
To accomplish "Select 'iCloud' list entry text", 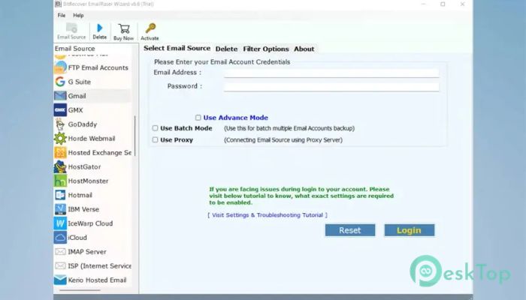I will click(77, 238).
